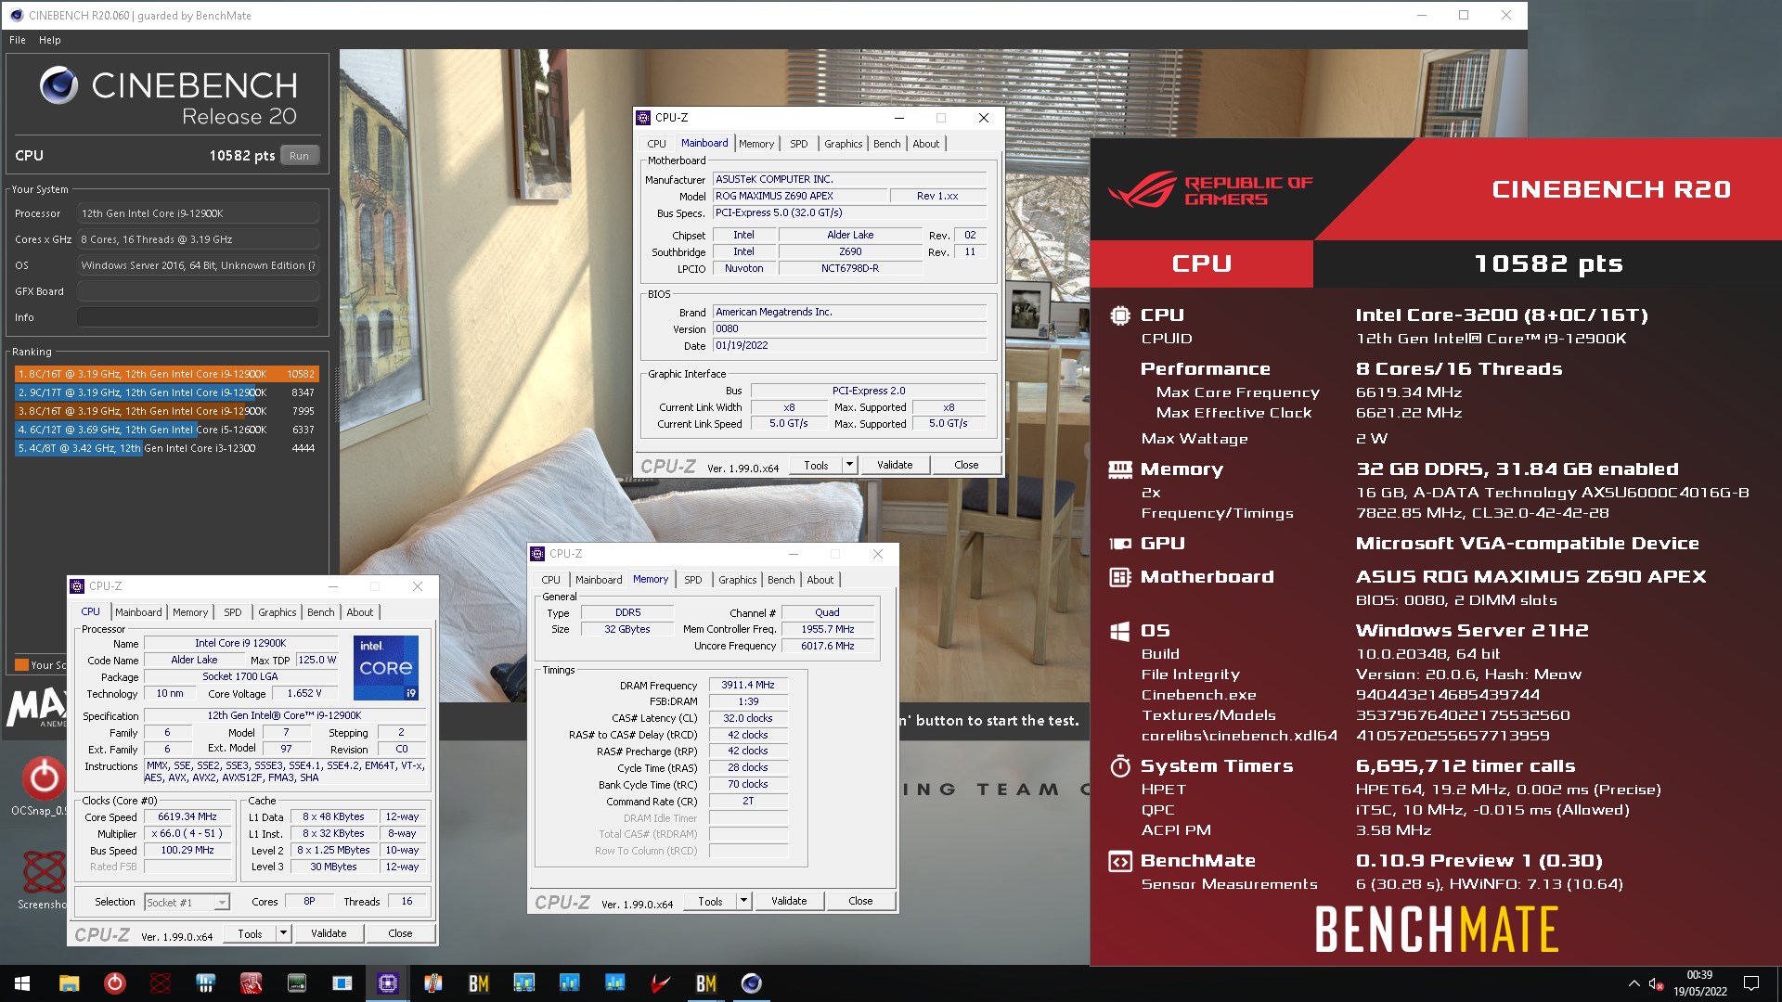Click Tools button in Memory CPU-Z window

[x=710, y=901]
